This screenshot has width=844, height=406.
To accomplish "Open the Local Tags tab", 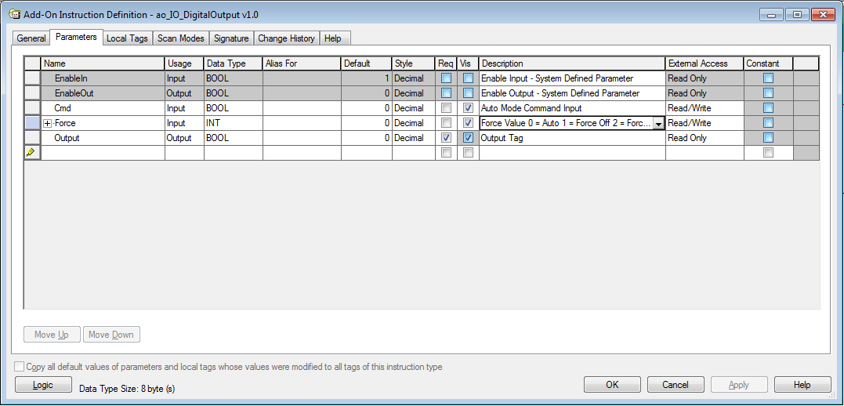I will pyautogui.click(x=127, y=38).
